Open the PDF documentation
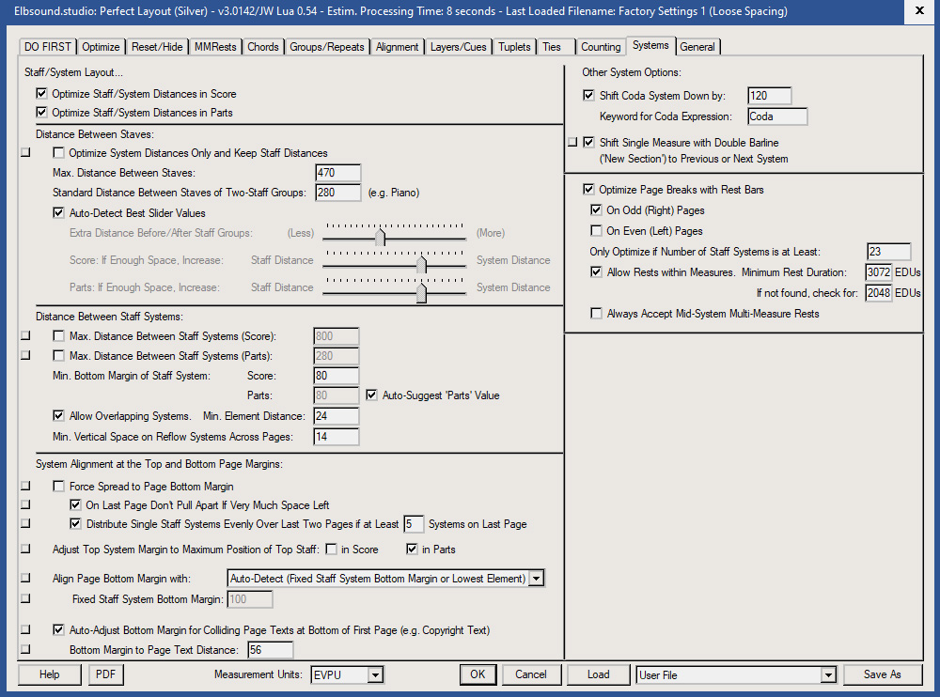The image size is (940, 697). click(x=105, y=674)
